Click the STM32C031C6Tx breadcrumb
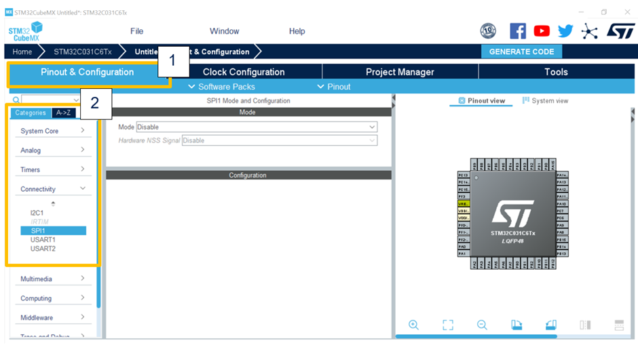The width and height of the screenshot is (638, 345). pyautogui.click(x=83, y=52)
